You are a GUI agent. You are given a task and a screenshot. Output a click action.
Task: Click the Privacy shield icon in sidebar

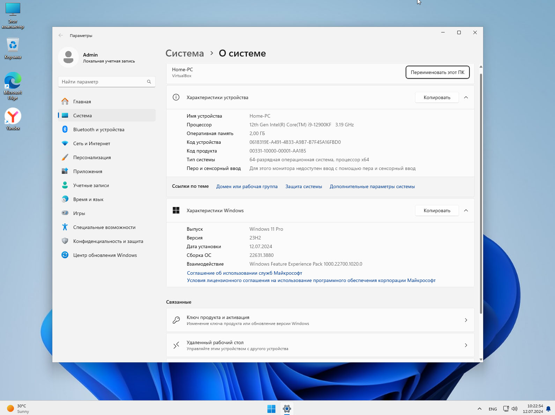(65, 241)
